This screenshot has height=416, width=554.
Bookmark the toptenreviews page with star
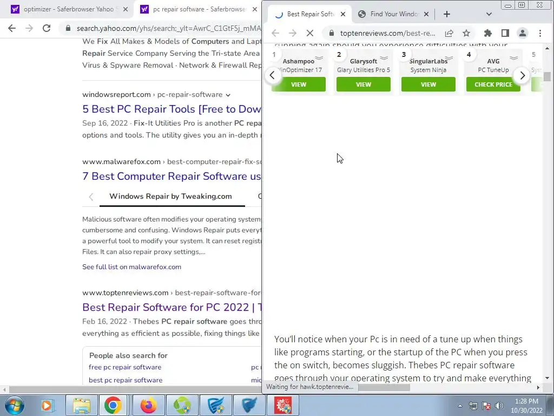pyautogui.click(x=466, y=33)
